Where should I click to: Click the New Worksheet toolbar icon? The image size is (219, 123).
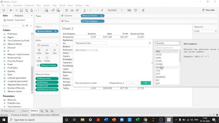point(47,10)
